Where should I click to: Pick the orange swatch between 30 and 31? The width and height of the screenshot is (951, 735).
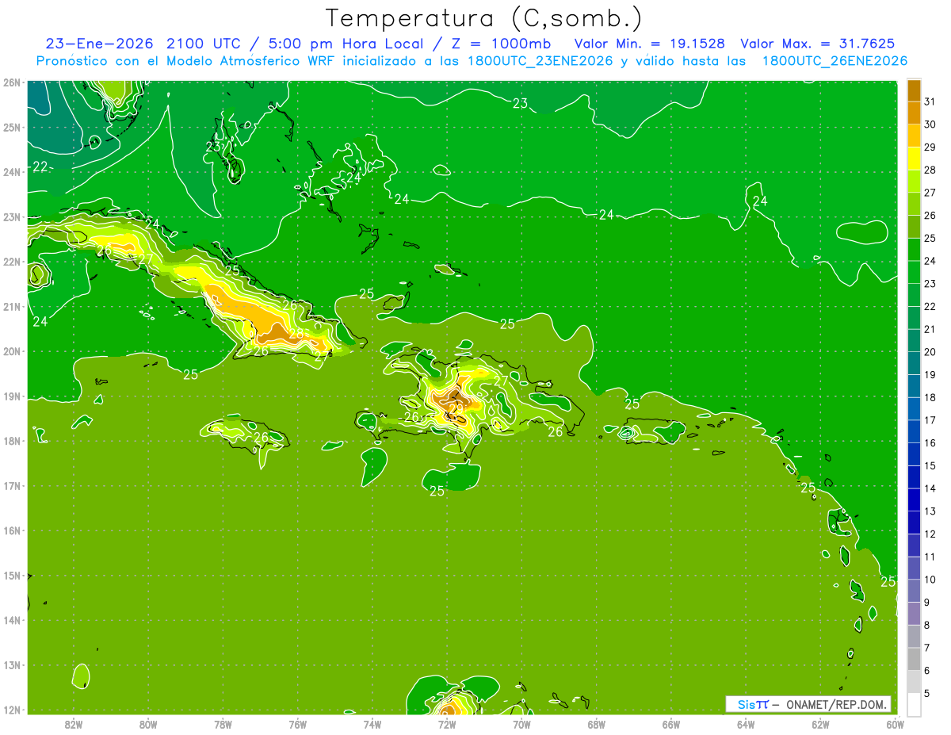point(914,113)
